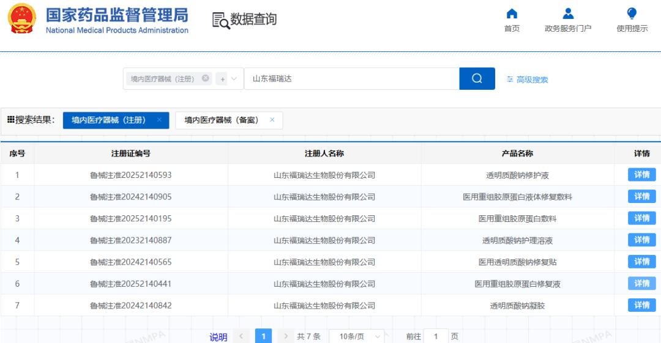Go to previous page arrow

[241, 336]
